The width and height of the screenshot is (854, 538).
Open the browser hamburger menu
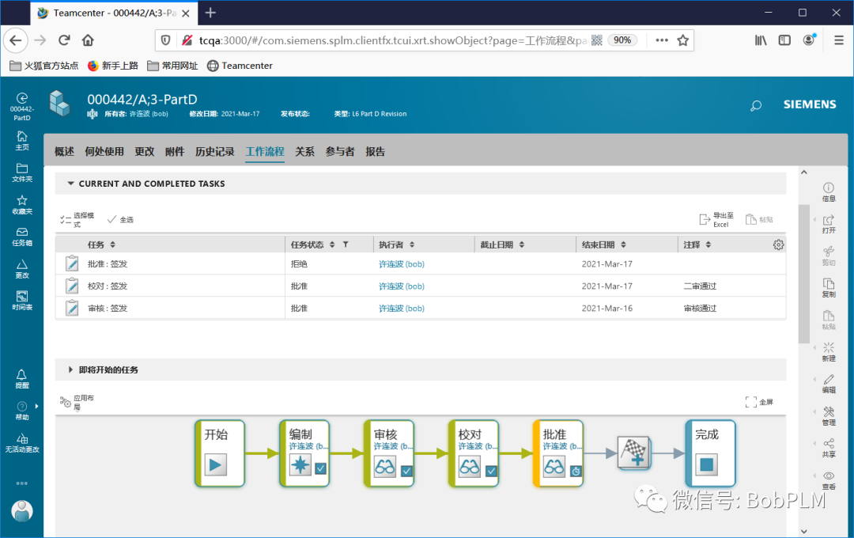[839, 40]
